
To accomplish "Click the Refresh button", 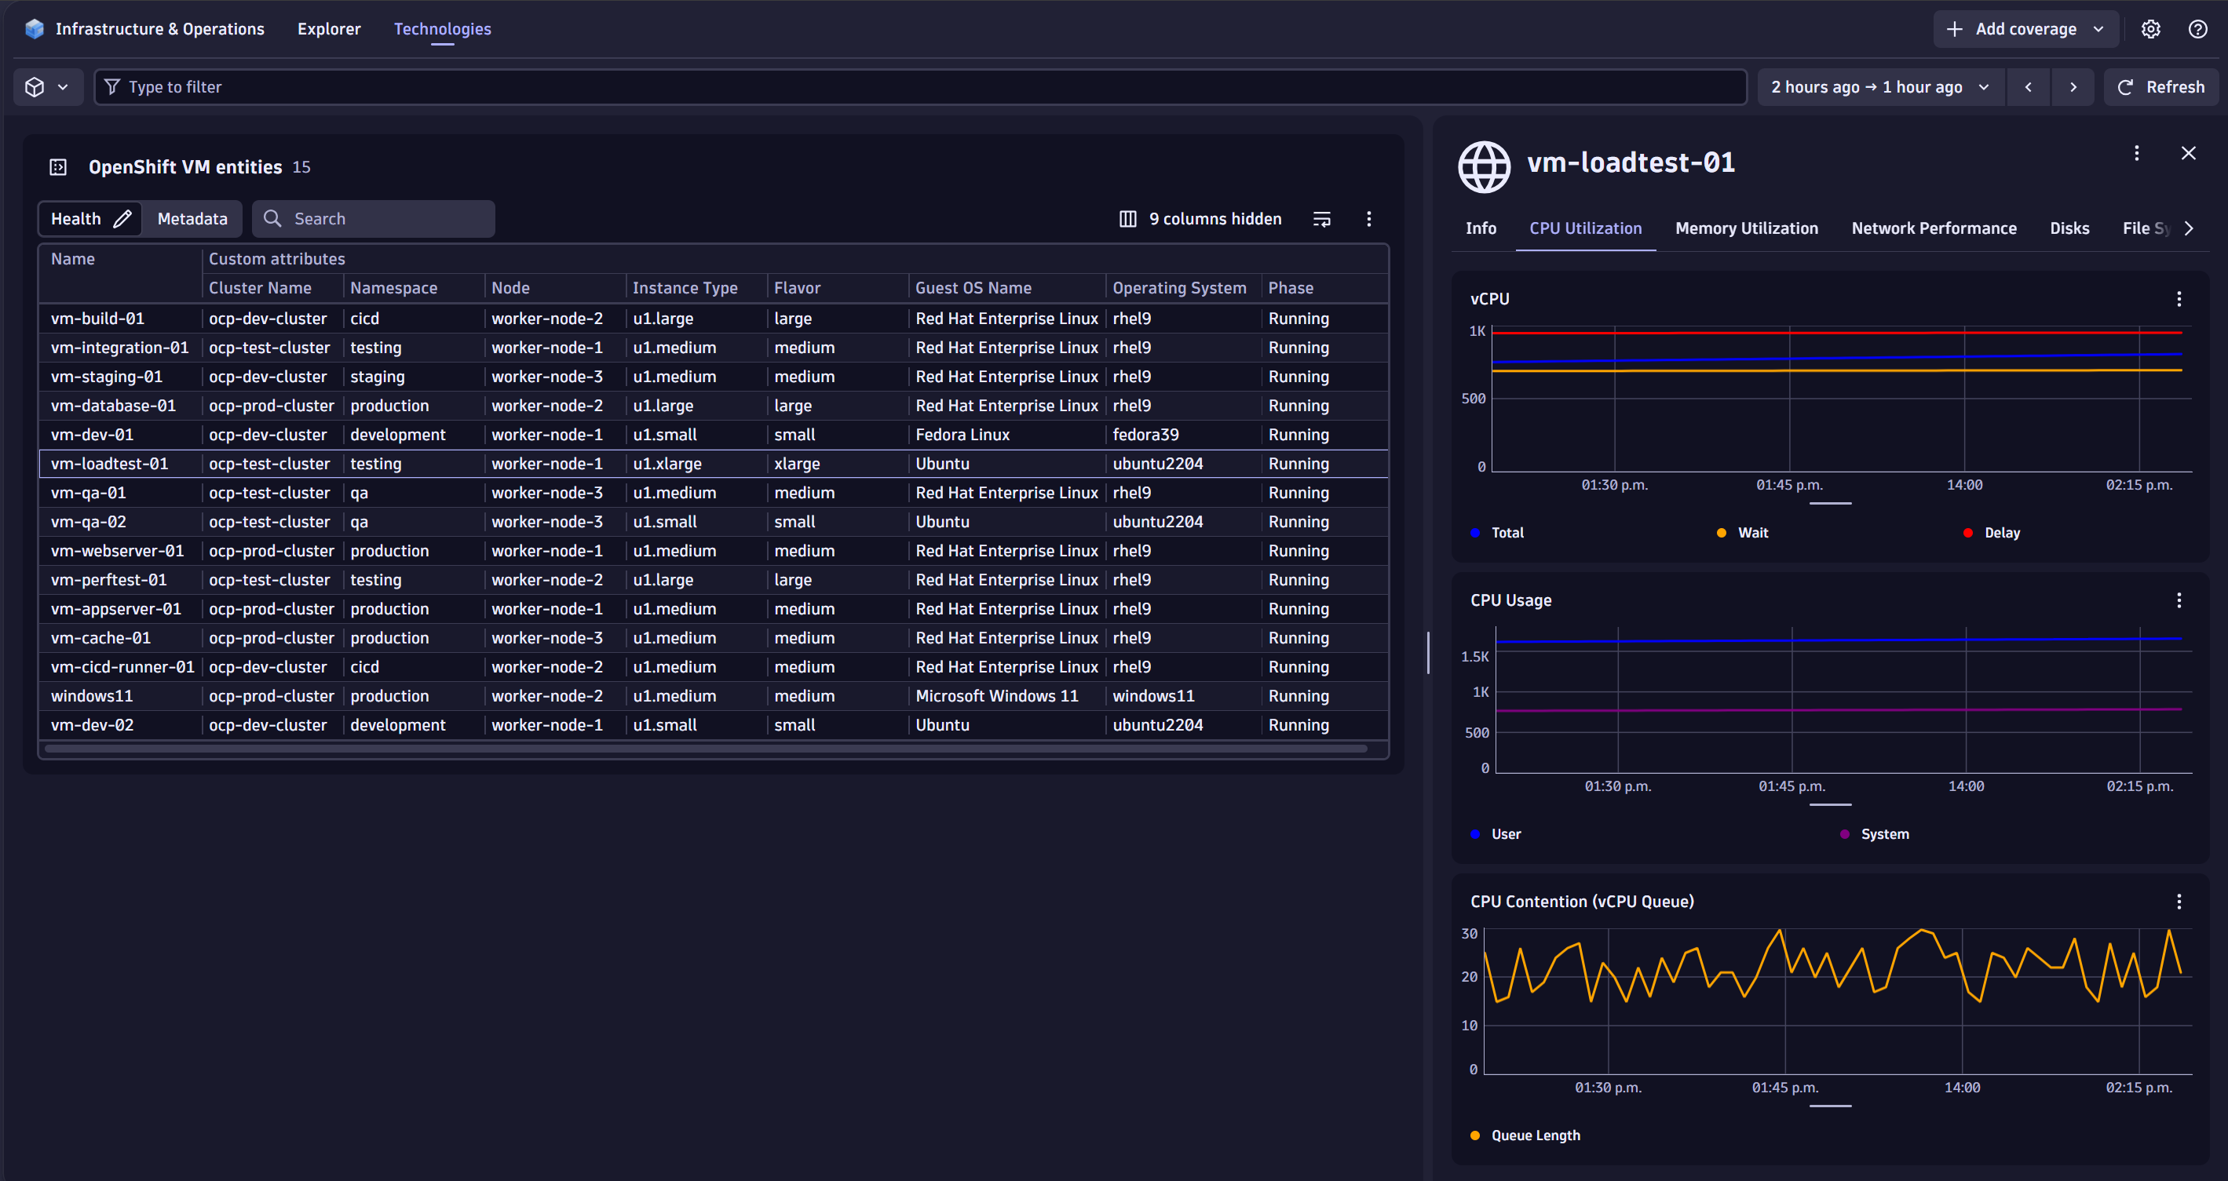I will click(2161, 86).
